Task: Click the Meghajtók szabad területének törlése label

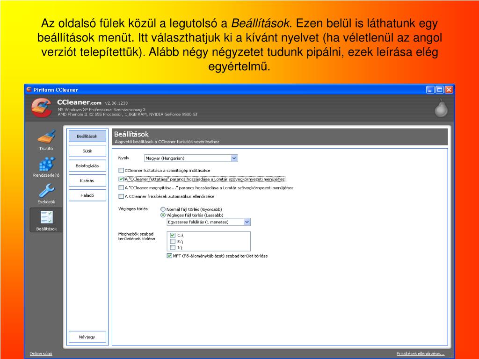Action: [137, 236]
